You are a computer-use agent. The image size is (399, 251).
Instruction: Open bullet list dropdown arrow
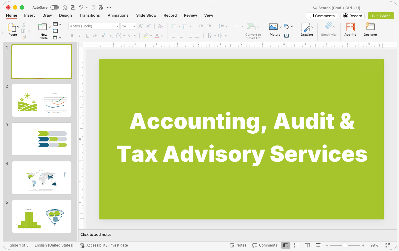pyautogui.click(x=179, y=26)
